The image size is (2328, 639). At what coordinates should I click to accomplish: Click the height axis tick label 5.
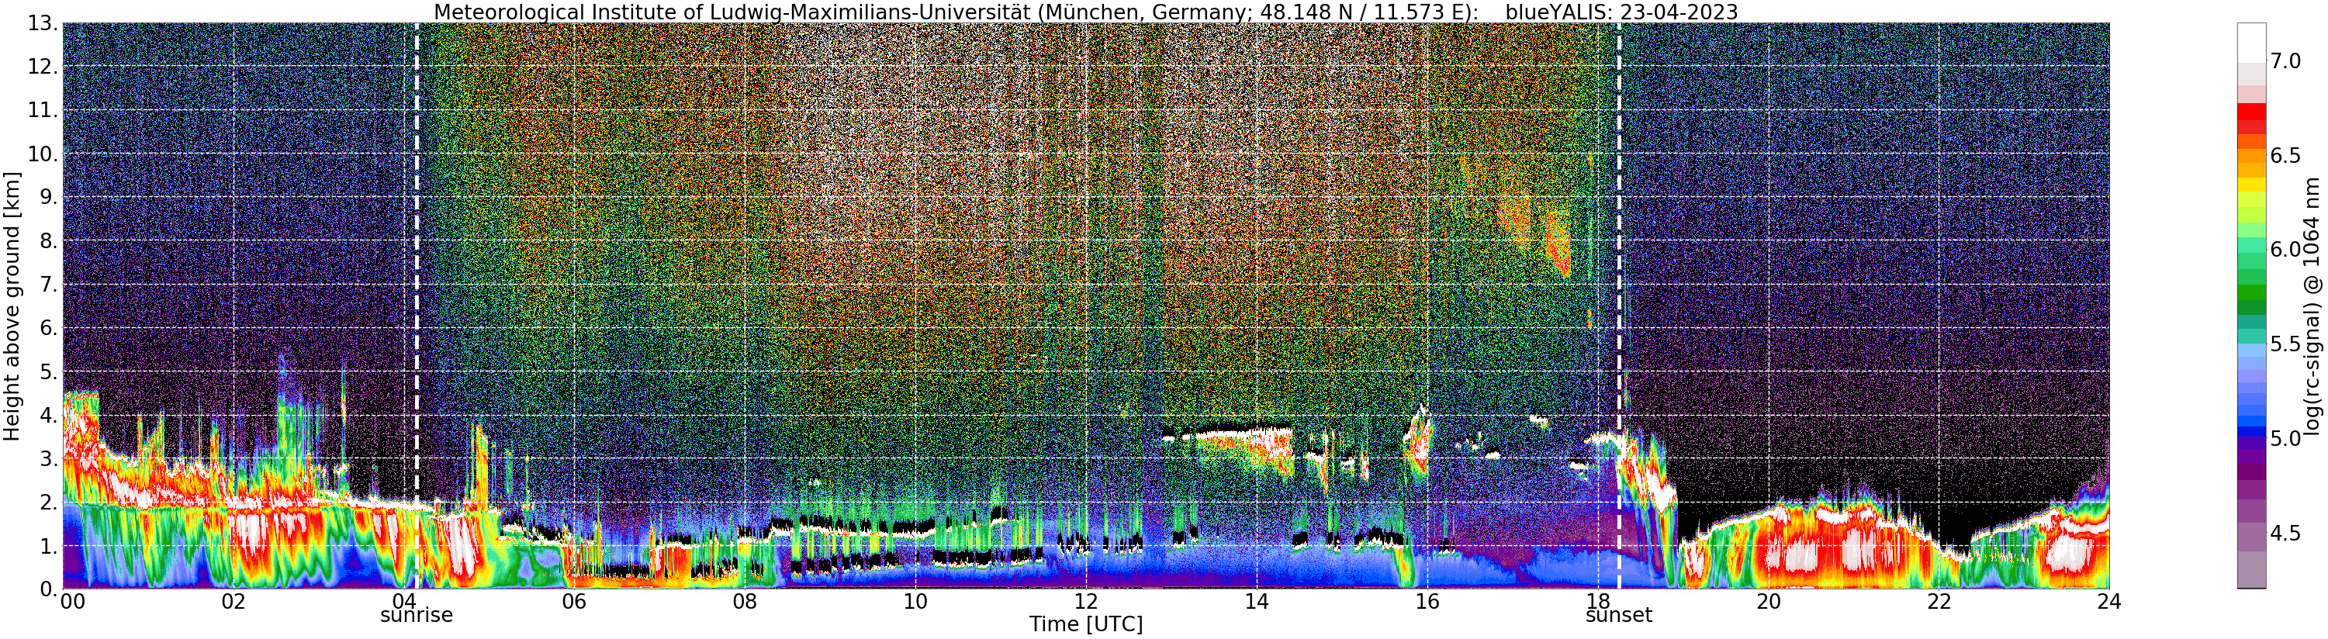(48, 371)
